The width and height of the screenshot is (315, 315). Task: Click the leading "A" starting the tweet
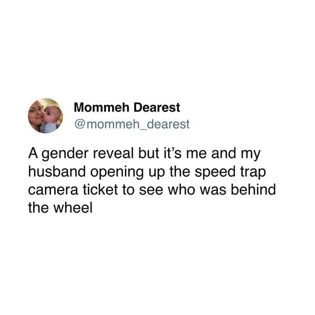coord(33,154)
